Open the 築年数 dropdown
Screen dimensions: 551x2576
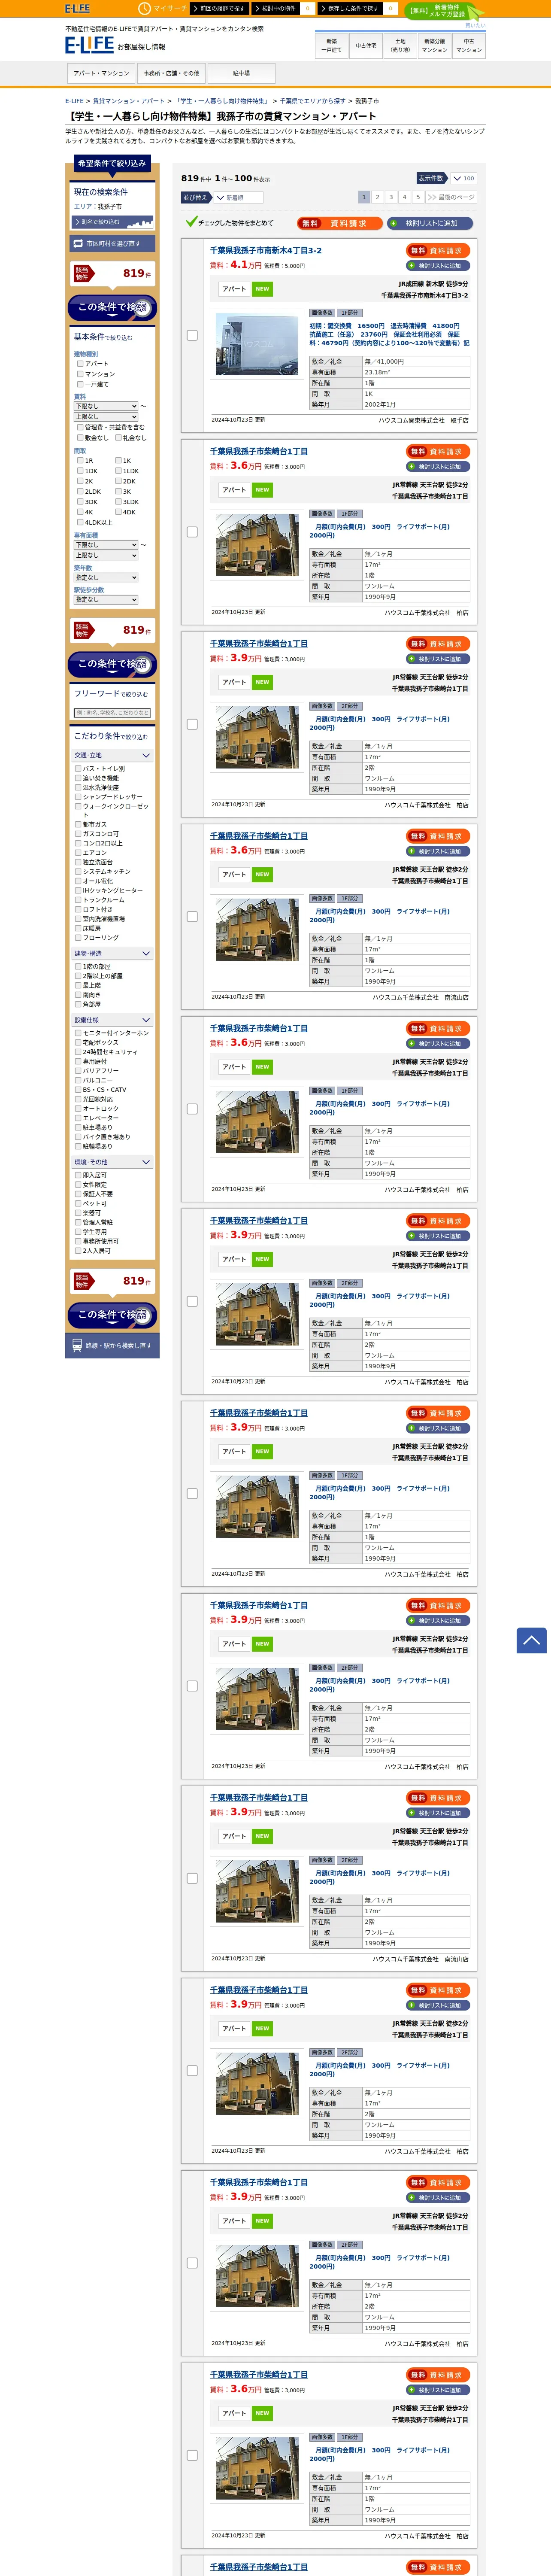point(106,577)
